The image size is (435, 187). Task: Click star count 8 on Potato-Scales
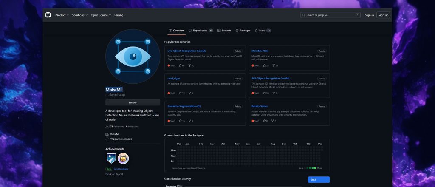pyautogui.click(x=265, y=121)
